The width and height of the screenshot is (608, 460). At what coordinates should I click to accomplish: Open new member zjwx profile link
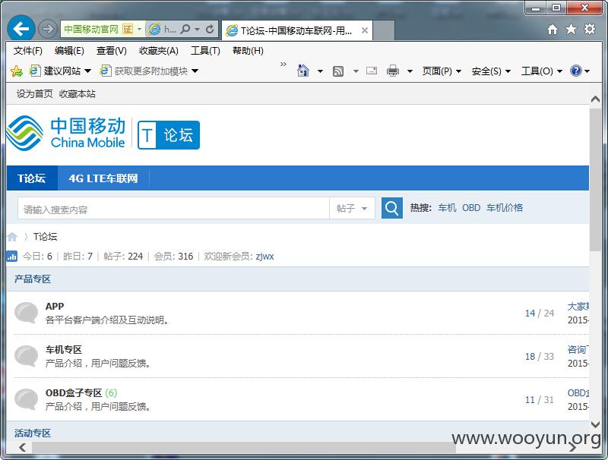[x=264, y=257]
